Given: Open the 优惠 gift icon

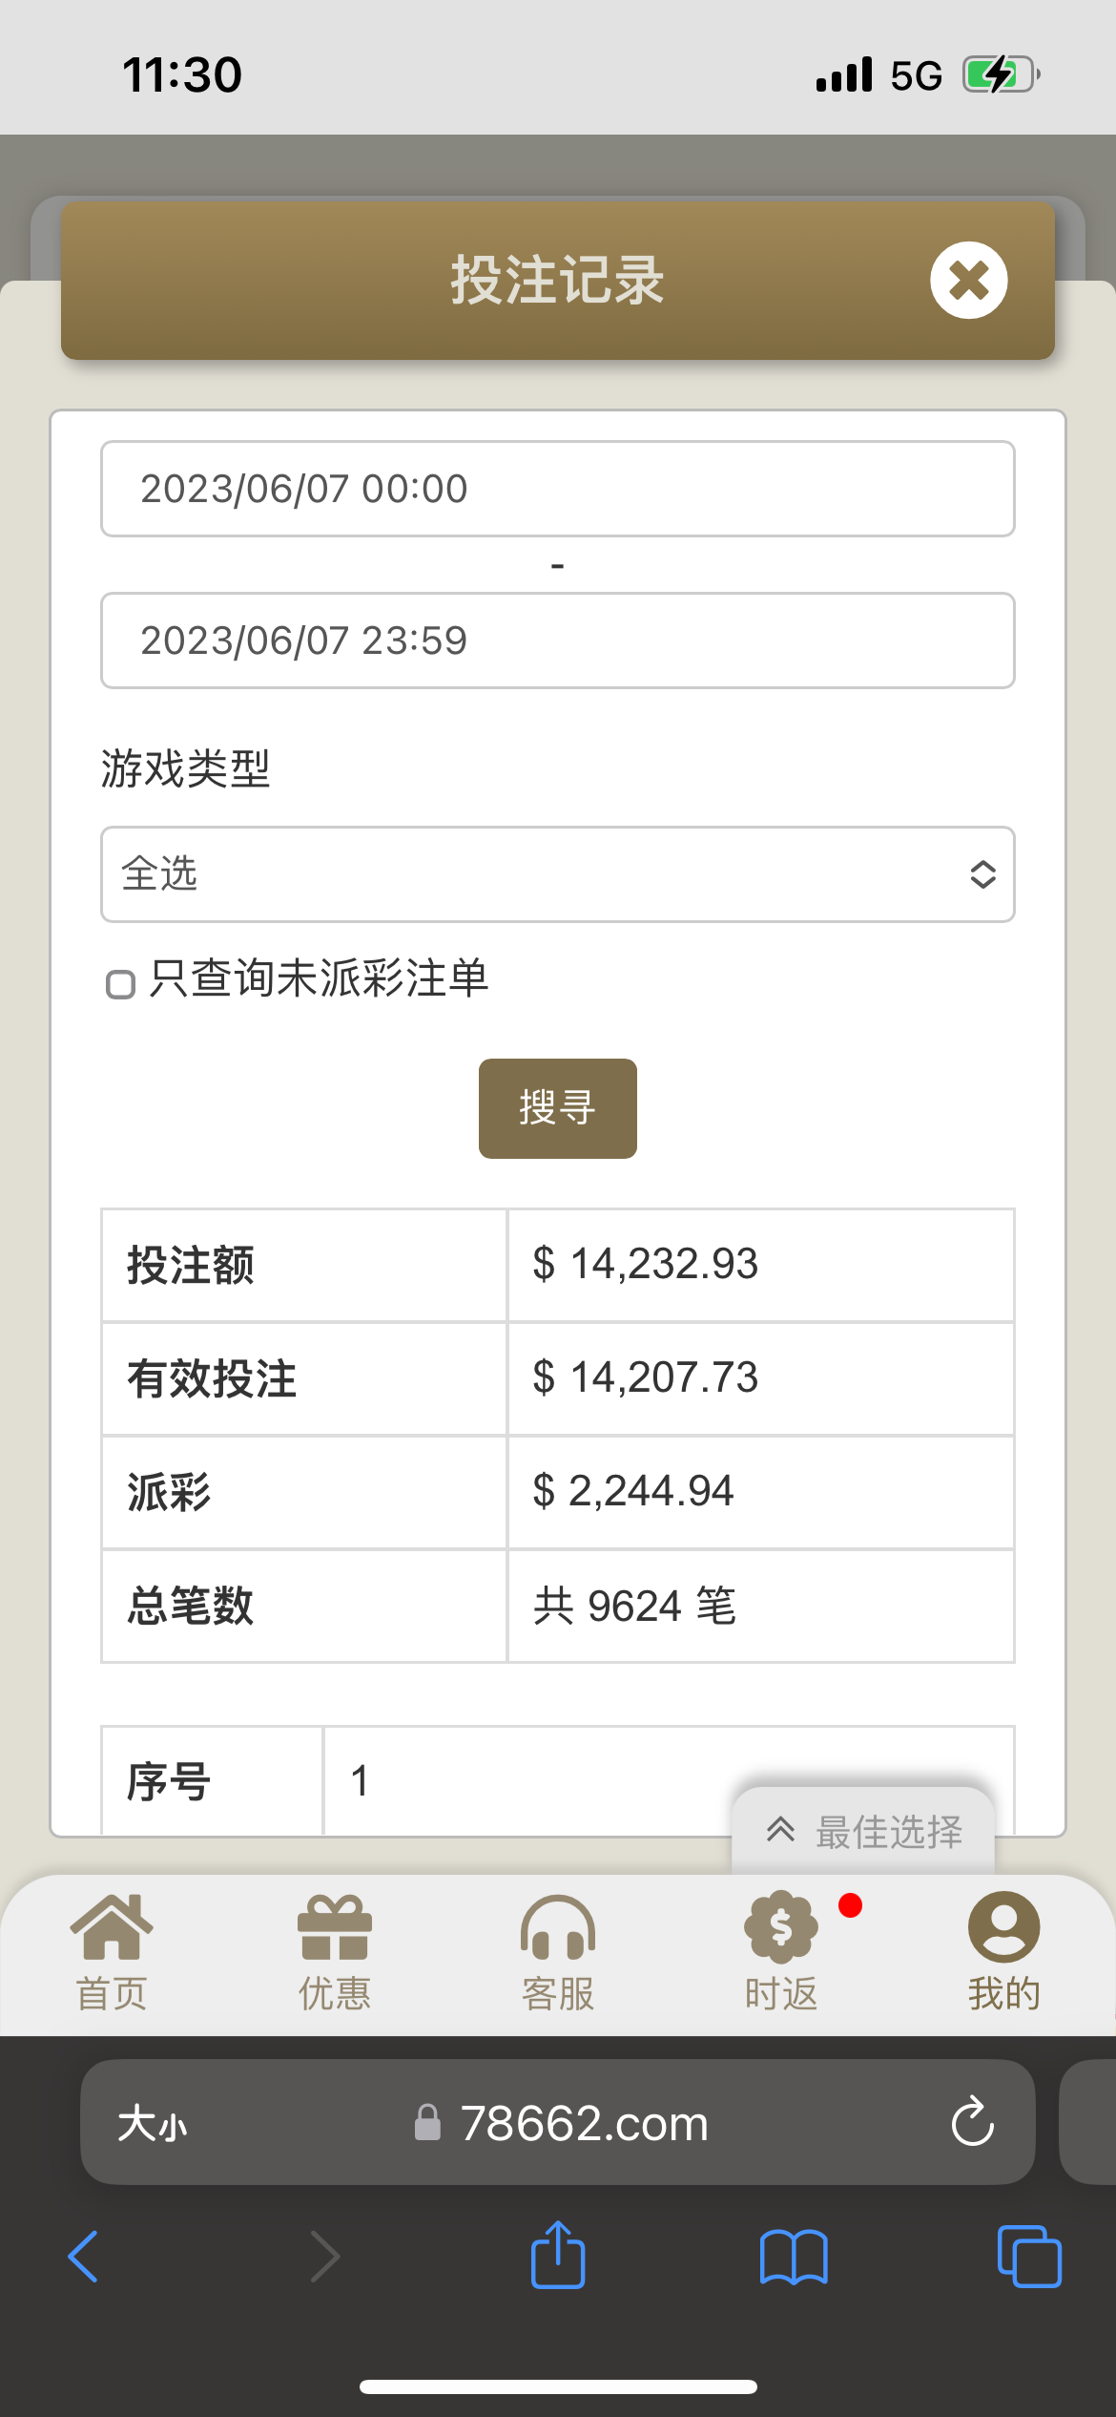Looking at the screenshot, I should (335, 1928).
